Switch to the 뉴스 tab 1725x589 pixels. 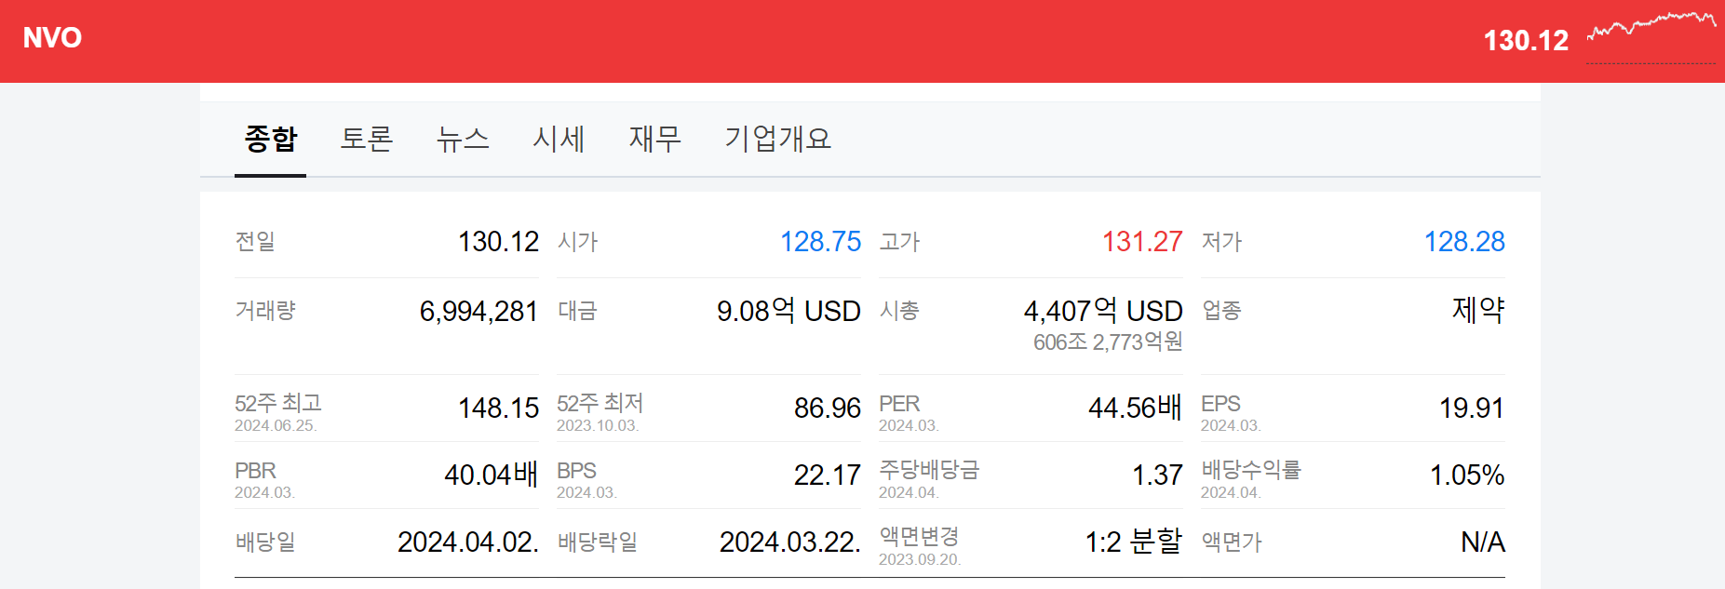463,139
